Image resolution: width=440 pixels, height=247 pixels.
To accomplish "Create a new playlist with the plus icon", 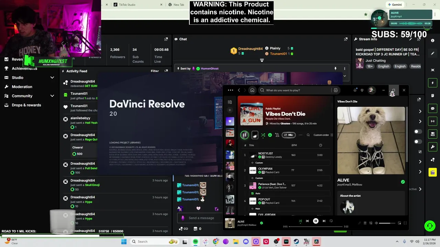I will point(230,110).
